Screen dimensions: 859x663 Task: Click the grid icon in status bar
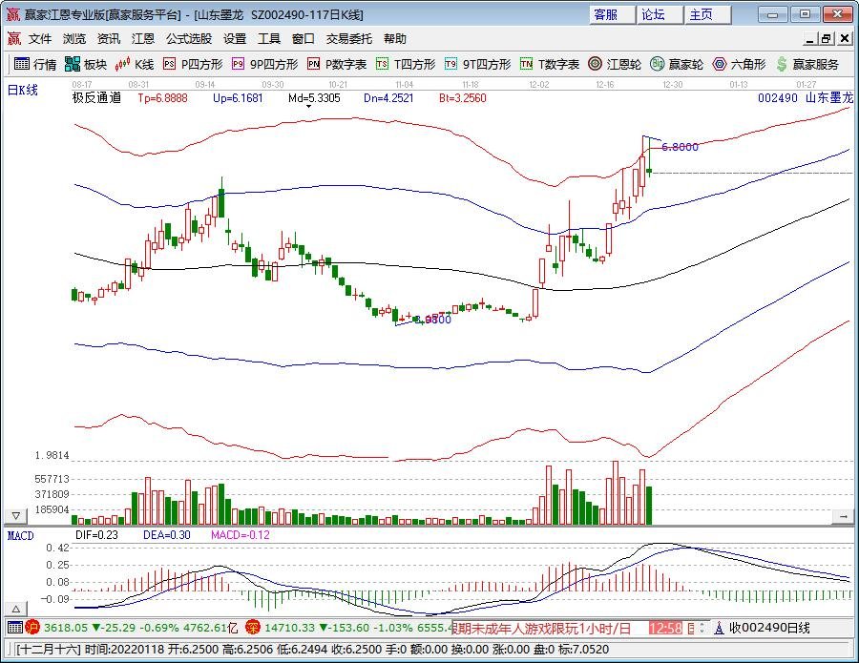(15, 627)
